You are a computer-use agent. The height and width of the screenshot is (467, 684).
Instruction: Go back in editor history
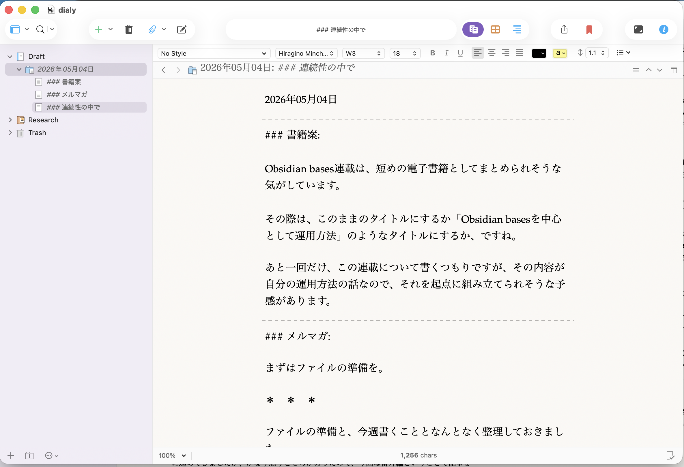click(164, 70)
